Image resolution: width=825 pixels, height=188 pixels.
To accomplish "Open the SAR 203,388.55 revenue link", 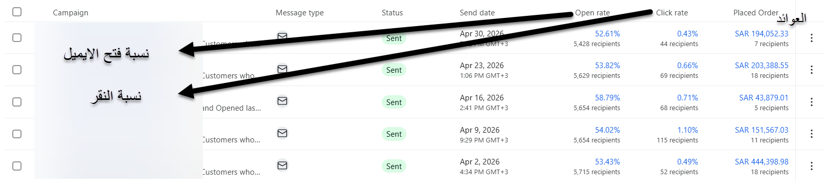I will pyautogui.click(x=761, y=66).
